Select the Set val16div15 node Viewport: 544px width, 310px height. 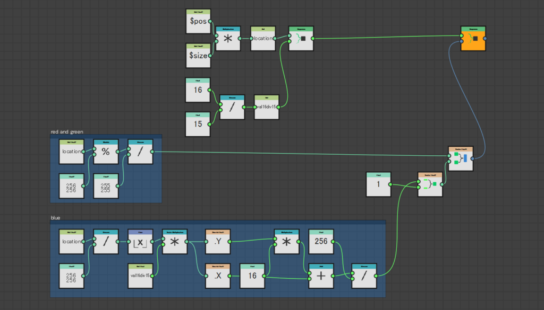(266, 108)
